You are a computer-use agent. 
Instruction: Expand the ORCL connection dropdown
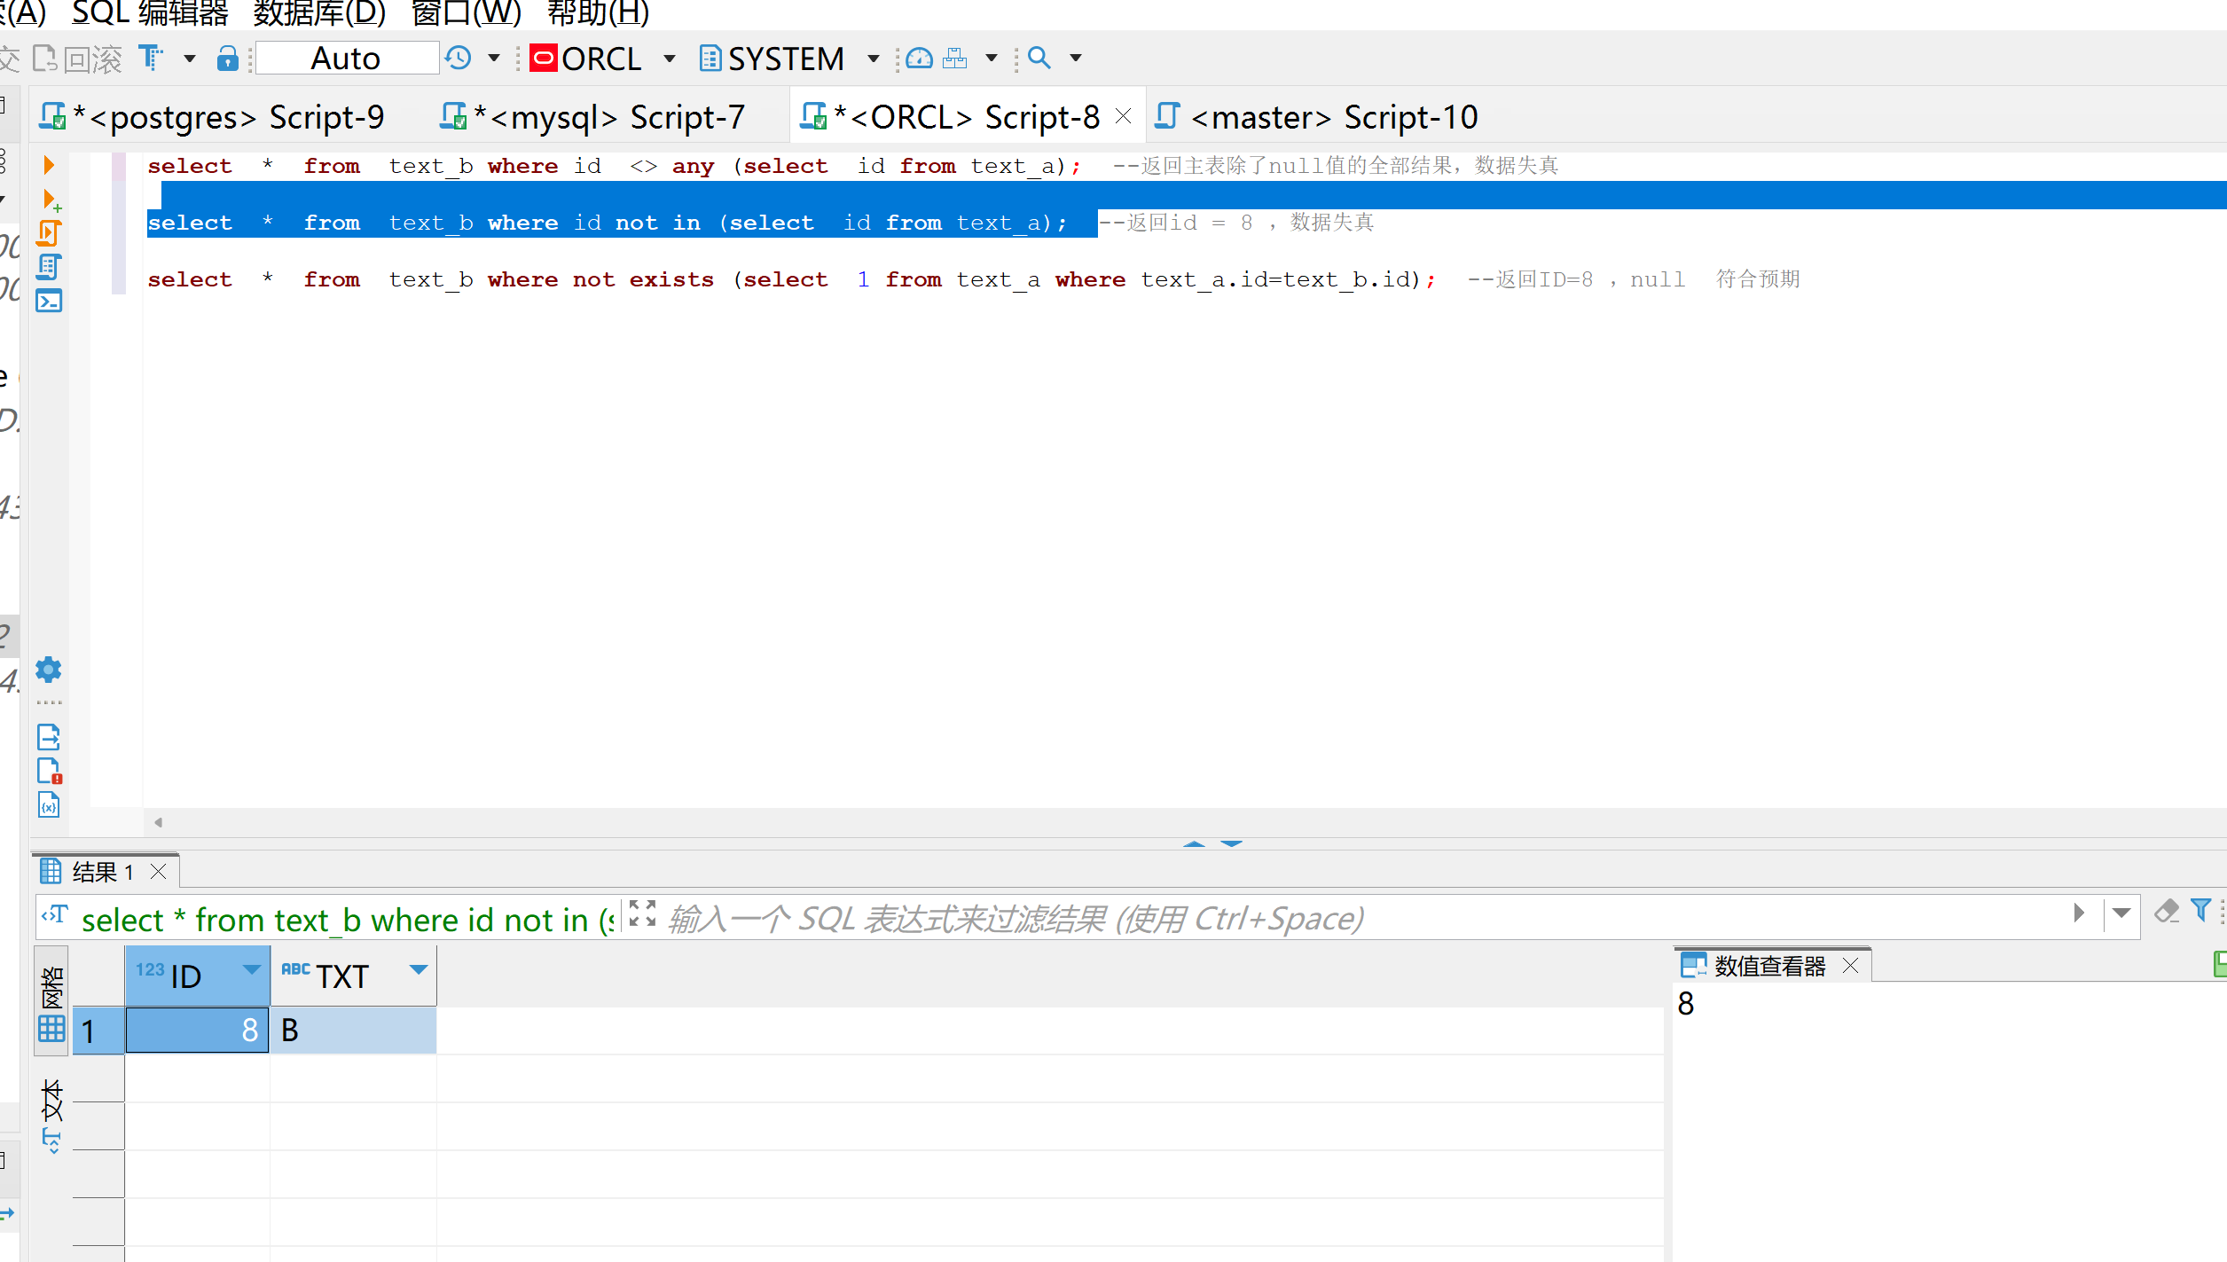[670, 59]
